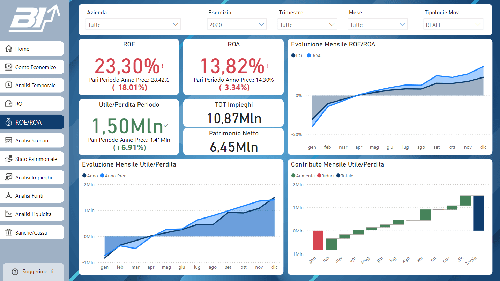
Task: Click the Analisi Fonti network icon
Action: [x=9, y=195]
